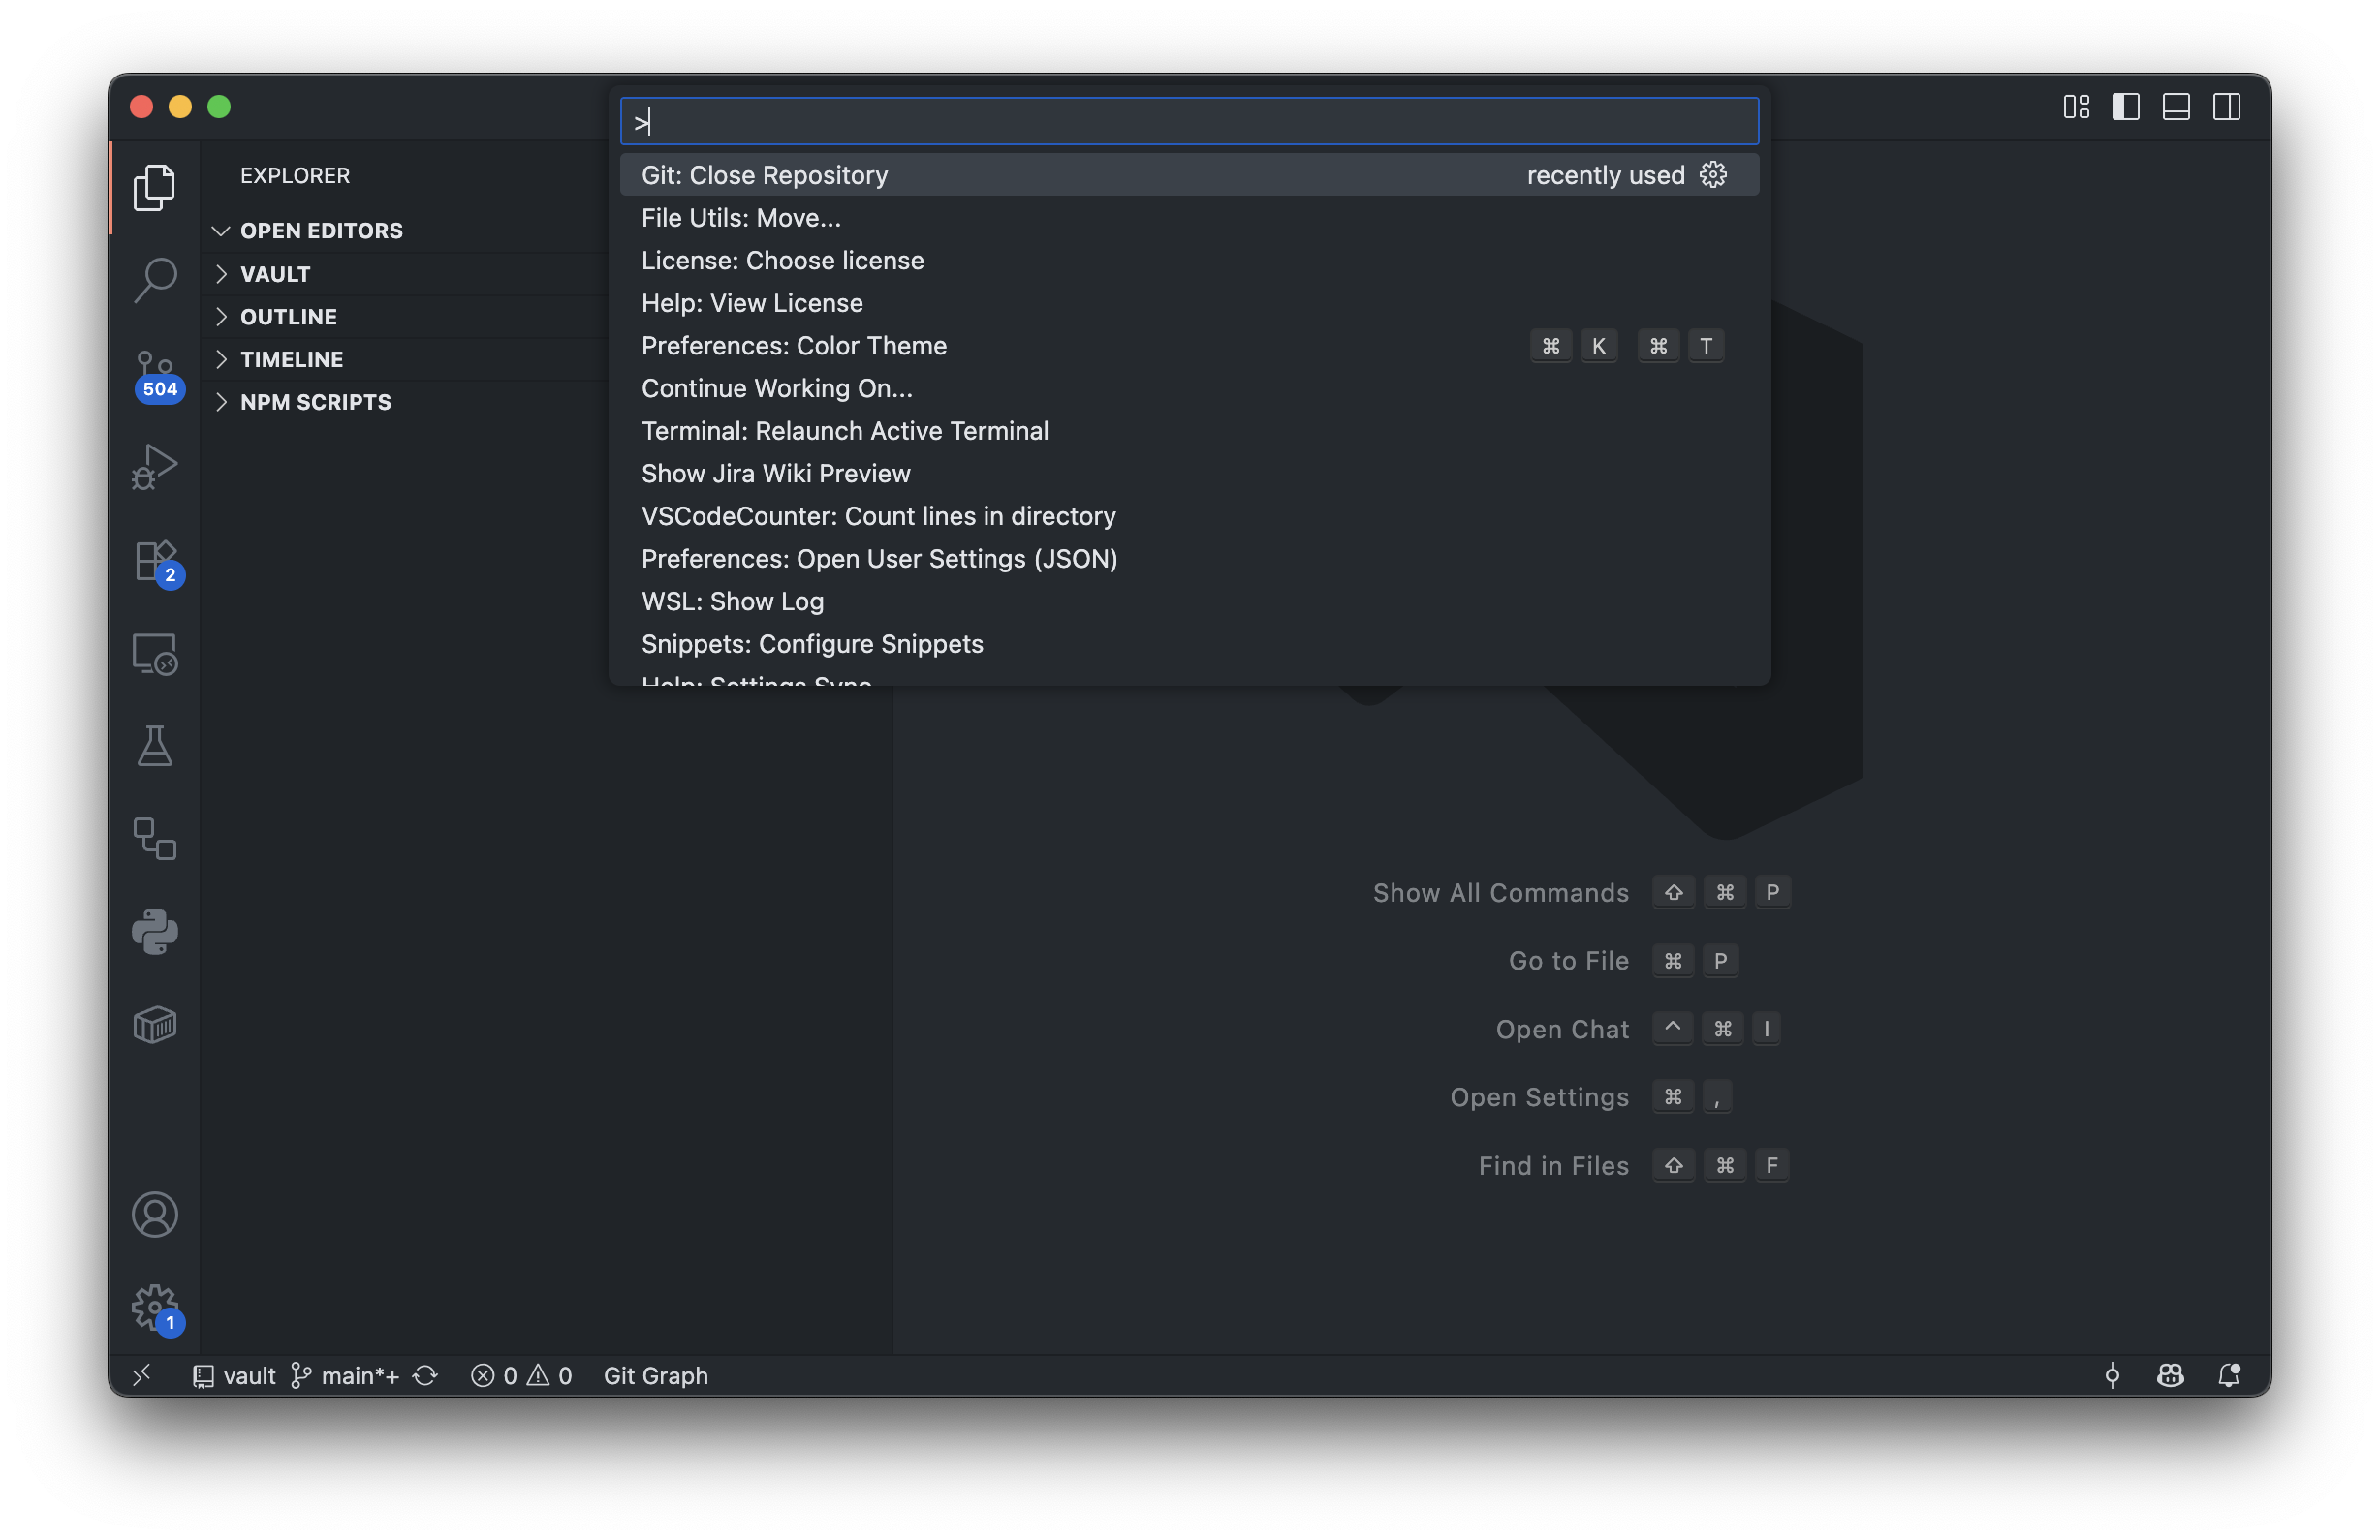Open the Accounts profile icon

pyautogui.click(x=155, y=1216)
